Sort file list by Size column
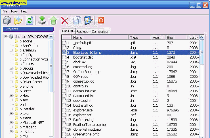The image size is (210, 138). tap(176, 37)
